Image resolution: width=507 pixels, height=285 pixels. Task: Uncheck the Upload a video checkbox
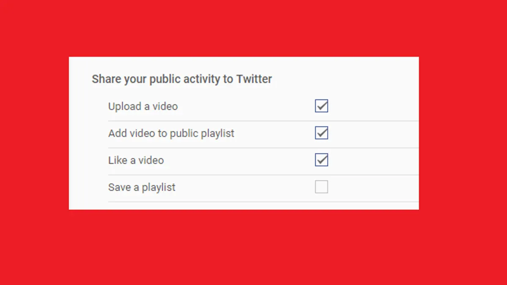tap(322, 106)
